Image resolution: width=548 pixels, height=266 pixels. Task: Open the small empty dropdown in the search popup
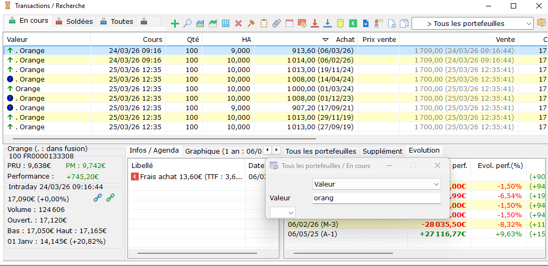(282, 212)
